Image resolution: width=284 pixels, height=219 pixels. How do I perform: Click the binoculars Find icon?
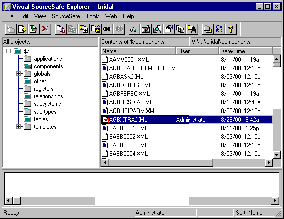click(192, 29)
